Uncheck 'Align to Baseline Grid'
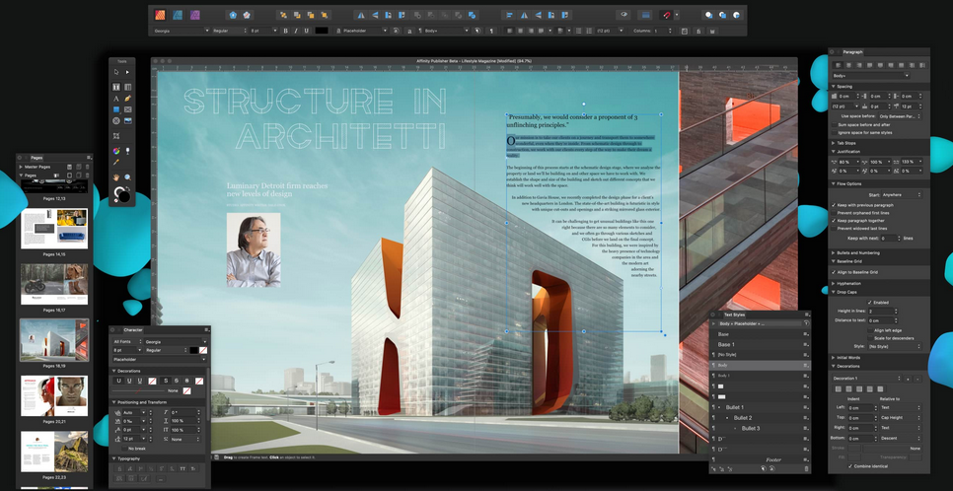953x491 pixels. click(834, 272)
